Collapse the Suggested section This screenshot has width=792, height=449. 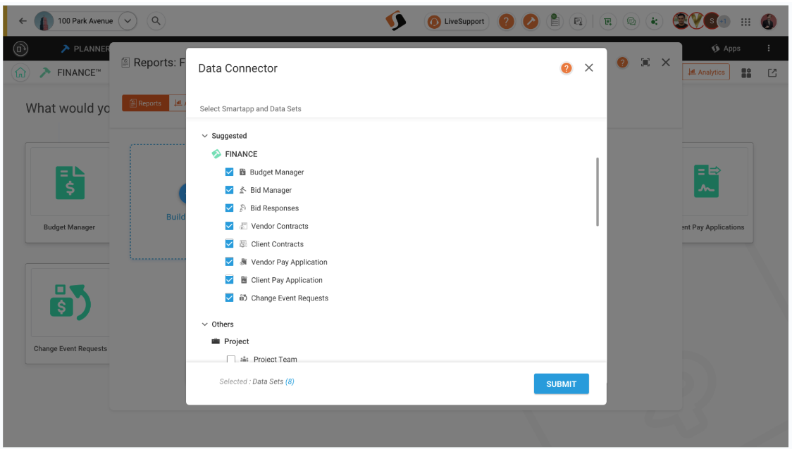click(x=204, y=136)
